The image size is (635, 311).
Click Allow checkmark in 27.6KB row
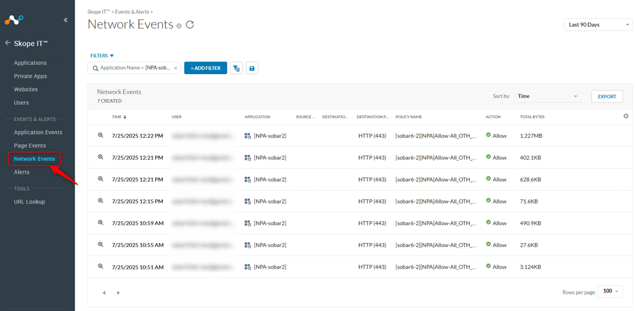coord(489,245)
